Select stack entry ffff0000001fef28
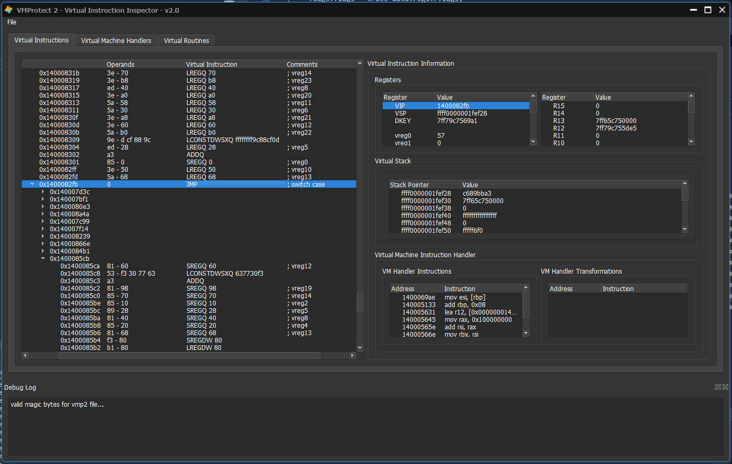Screen dimensions: 732x464 click(x=535, y=194)
